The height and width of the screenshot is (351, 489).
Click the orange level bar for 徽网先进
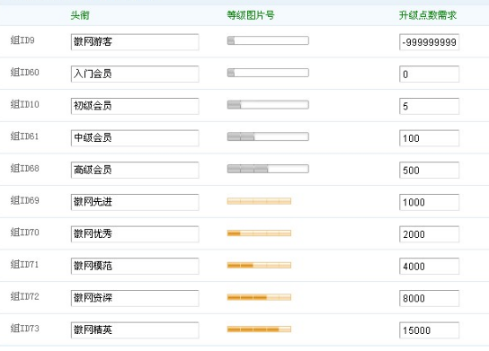coord(259,201)
